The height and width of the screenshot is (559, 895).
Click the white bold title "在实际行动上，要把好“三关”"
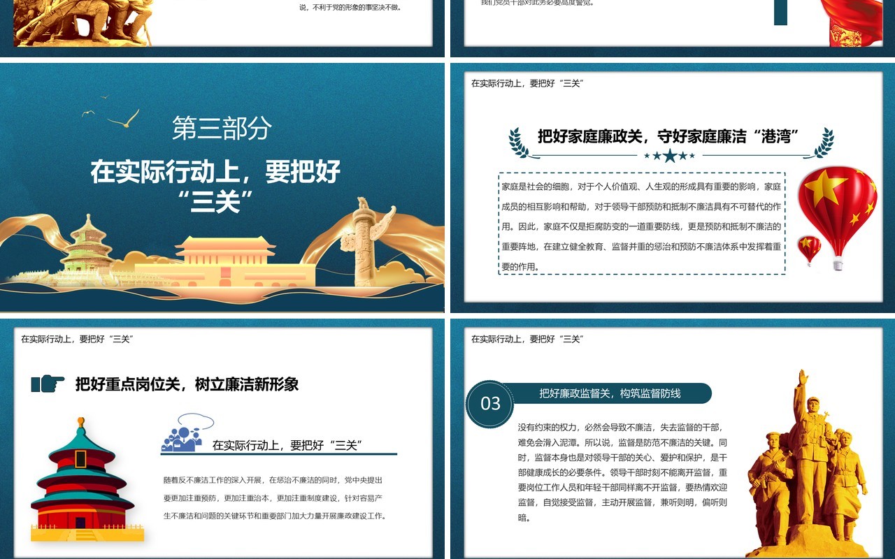pyautogui.click(x=215, y=187)
